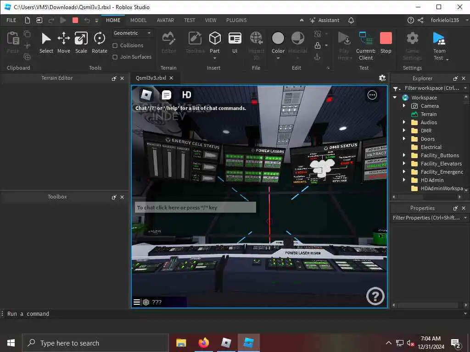
Task: Switch the Current: Client view
Action: coord(366,46)
